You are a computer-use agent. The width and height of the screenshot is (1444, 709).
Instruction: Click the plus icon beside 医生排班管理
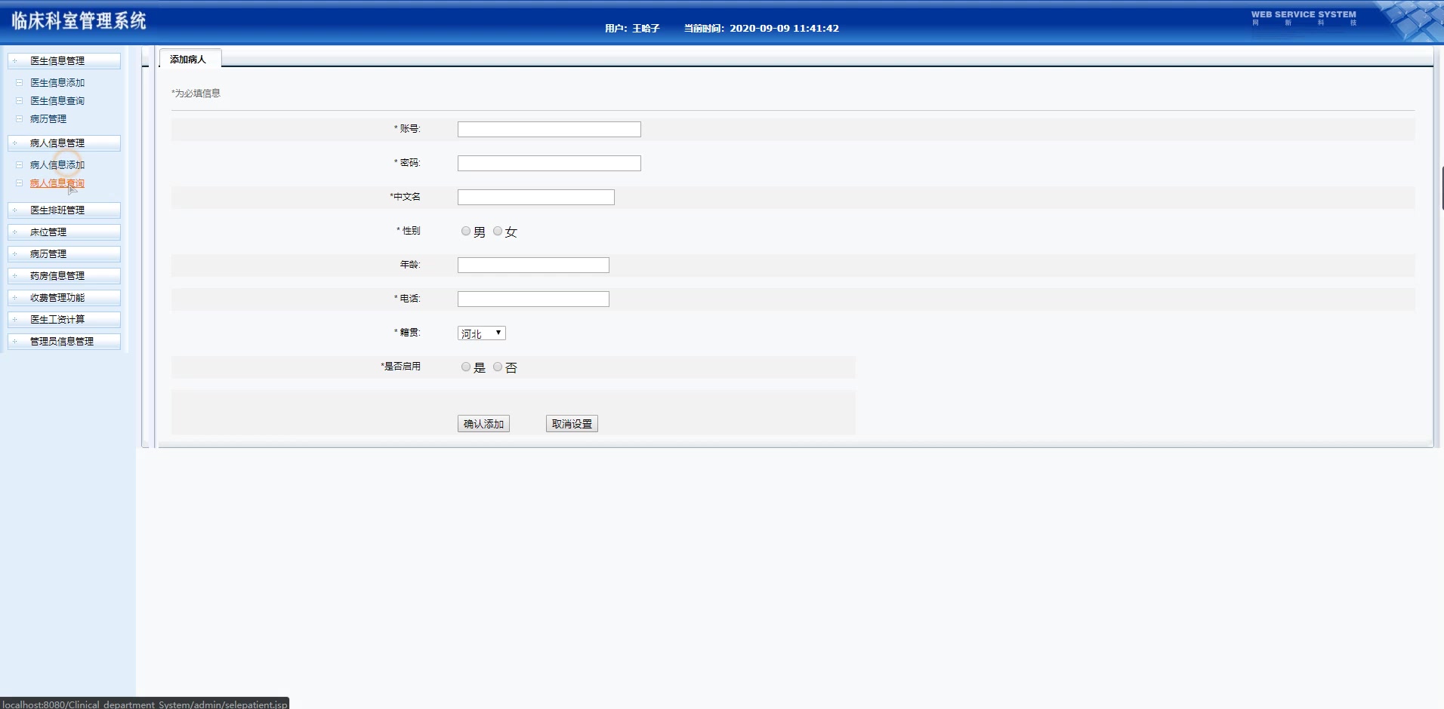pos(15,210)
